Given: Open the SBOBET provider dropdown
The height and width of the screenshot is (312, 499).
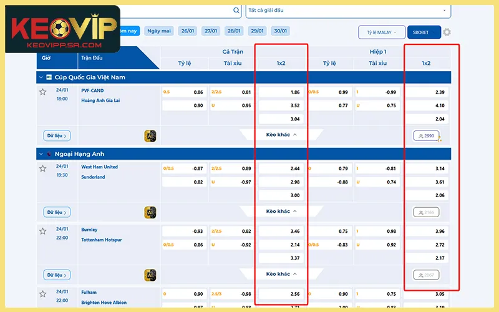Looking at the screenshot, I should [424, 32].
